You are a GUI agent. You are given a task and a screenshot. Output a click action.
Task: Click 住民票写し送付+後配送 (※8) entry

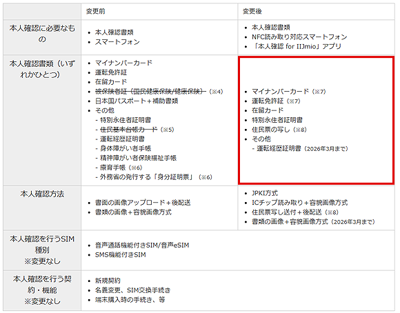295,212
